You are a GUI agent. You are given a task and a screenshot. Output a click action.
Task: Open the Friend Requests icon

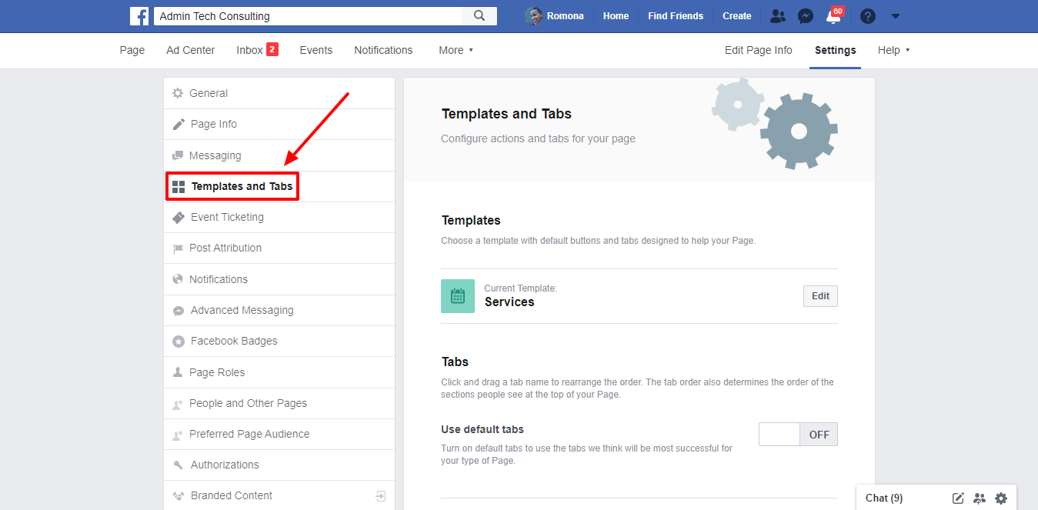click(779, 15)
